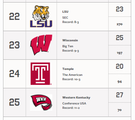Viewport: 135px width, 120px height.
Task: Click Wisconsin's 197 points value
Action: tap(120, 53)
